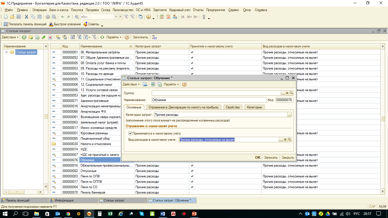Click the info Help icon in main toolbar
Viewport: 388px width, 218px height.
[x=148, y=17]
